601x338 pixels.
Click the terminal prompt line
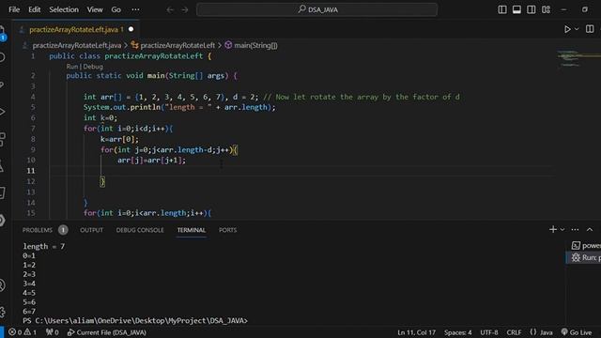click(x=135, y=320)
